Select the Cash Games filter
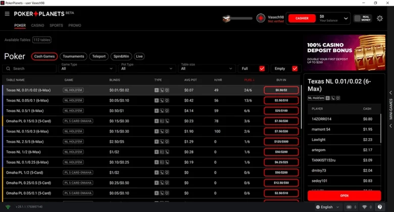The image size is (394, 212). click(44, 56)
